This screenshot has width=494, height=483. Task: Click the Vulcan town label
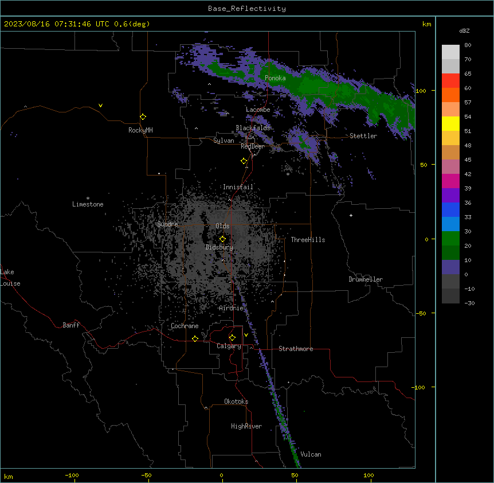[311, 454]
